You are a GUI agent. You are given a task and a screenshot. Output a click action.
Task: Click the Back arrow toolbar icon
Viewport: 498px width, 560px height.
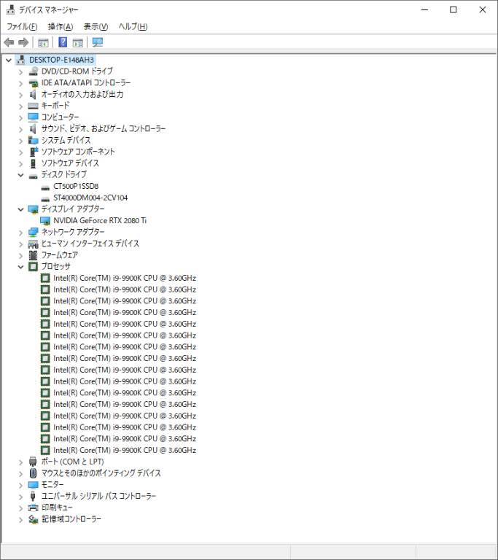point(9,42)
